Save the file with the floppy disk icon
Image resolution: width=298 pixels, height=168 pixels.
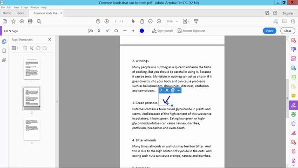coord(5,21)
